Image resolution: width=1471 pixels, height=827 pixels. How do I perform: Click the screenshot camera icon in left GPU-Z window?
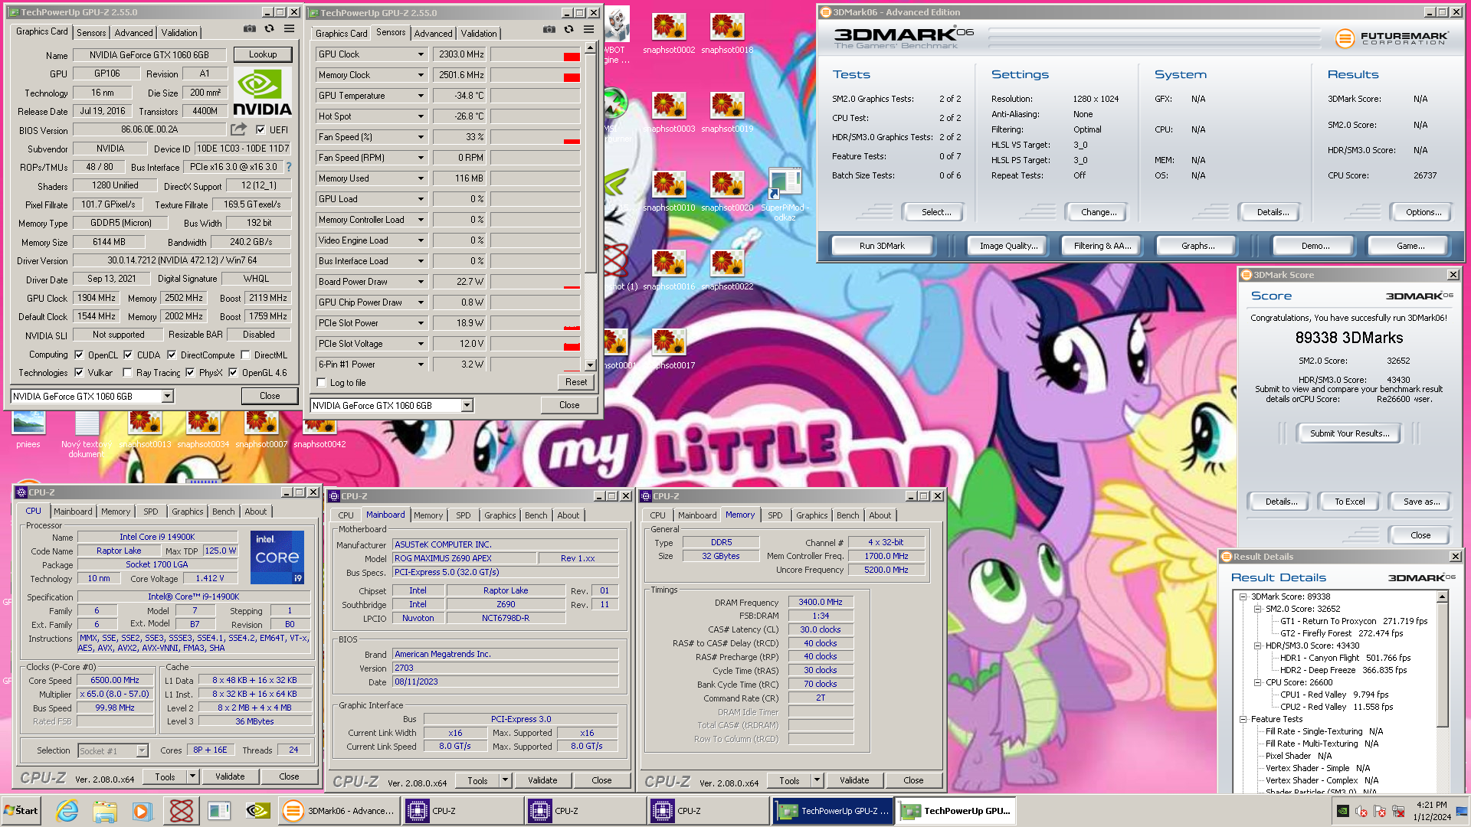pos(250,29)
